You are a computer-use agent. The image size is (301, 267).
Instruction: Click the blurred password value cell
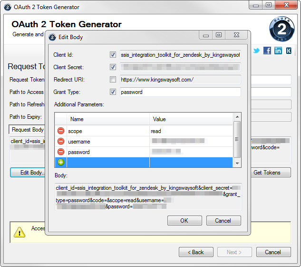click(191, 152)
